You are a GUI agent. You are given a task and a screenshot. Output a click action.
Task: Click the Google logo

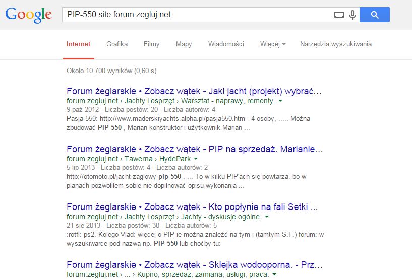tap(29, 15)
